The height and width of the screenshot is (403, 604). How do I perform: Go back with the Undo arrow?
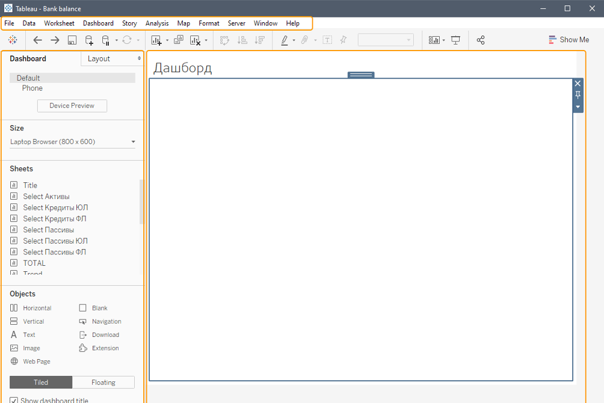pyautogui.click(x=37, y=40)
